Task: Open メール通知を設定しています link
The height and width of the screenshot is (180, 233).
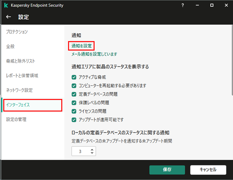Action: (94, 54)
